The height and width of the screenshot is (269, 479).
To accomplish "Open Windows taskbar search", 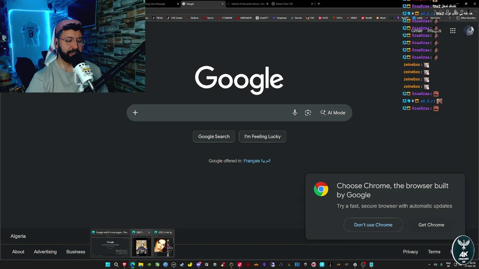I will click(x=116, y=265).
